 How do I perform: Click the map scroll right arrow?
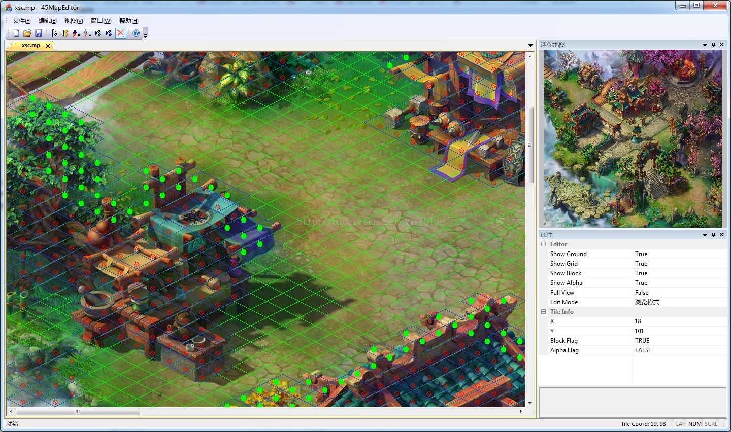(x=521, y=411)
